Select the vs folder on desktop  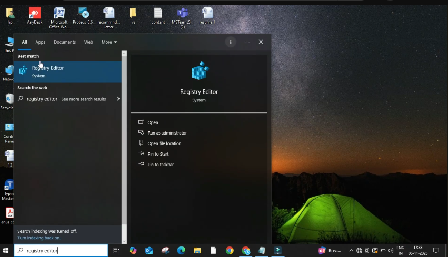[133, 16]
